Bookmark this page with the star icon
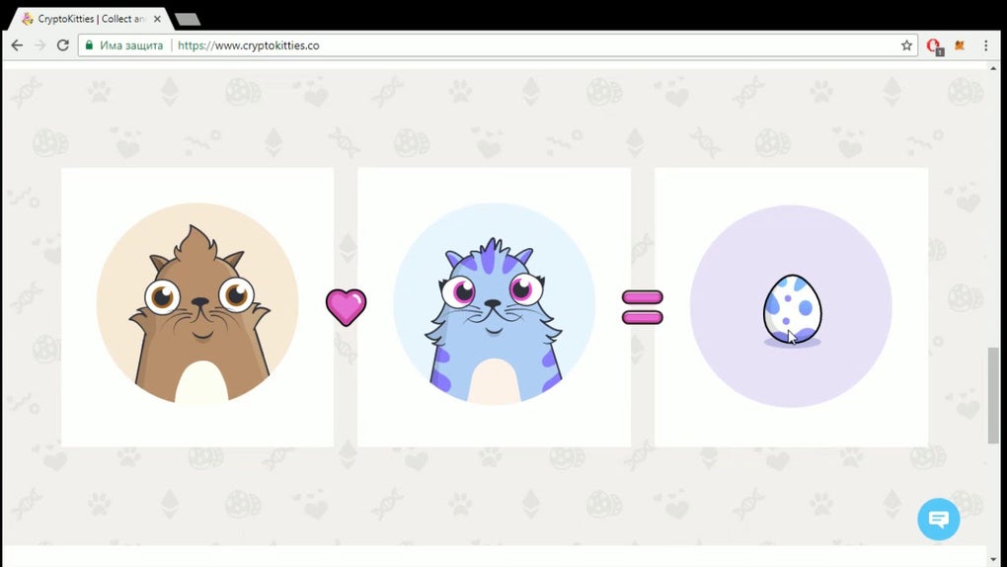The width and height of the screenshot is (1007, 567). [x=906, y=45]
